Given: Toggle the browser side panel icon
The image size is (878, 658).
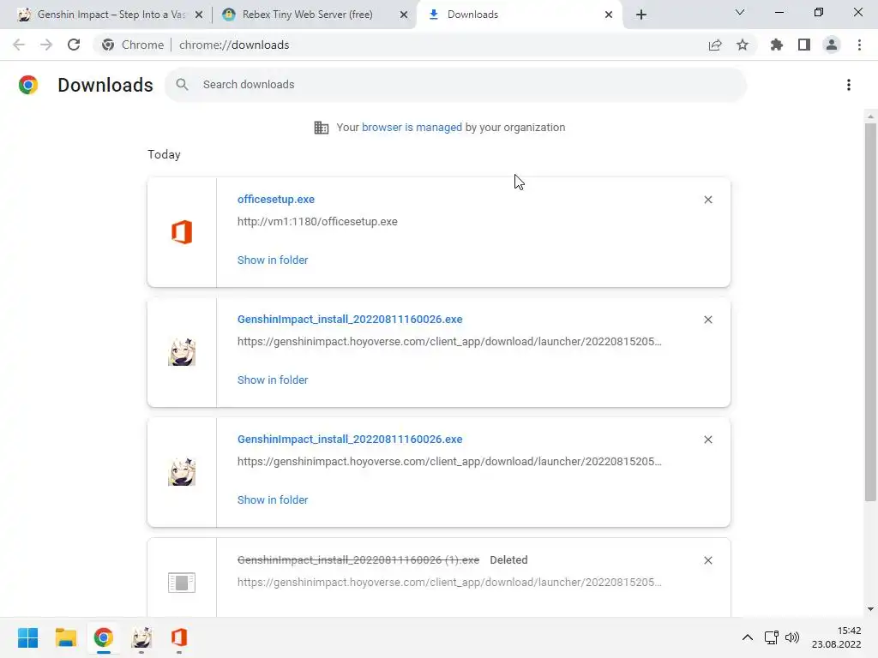Looking at the screenshot, I should 804,45.
